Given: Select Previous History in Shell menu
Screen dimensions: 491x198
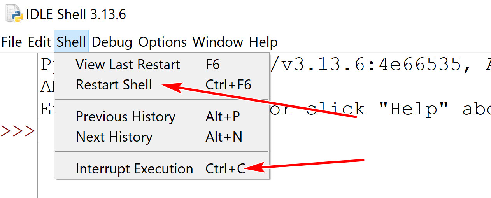Looking at the screenshot, I should point(125,117).
